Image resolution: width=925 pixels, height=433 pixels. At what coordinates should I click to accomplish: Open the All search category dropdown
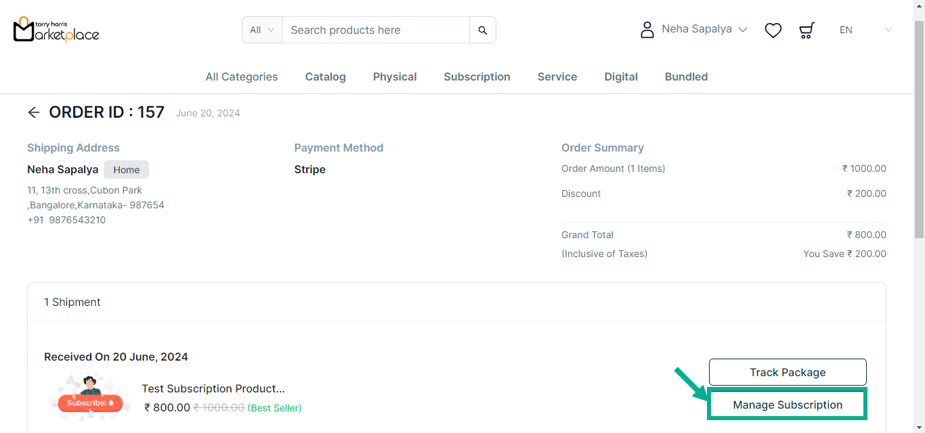point(262,30)
